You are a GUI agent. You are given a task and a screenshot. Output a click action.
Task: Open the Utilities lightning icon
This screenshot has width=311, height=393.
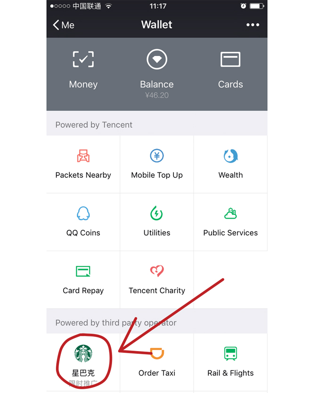tap(156, 213)
